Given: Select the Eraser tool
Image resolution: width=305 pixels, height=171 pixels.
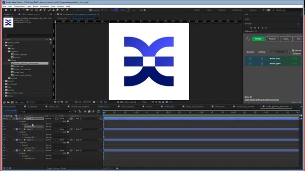Looking at the screenshot, I should (x=57, y=10).
